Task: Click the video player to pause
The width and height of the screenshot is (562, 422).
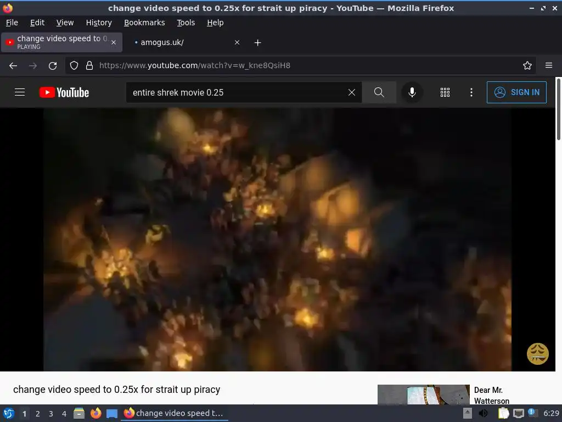Action: pyautogui.click(x=277, y=240)
